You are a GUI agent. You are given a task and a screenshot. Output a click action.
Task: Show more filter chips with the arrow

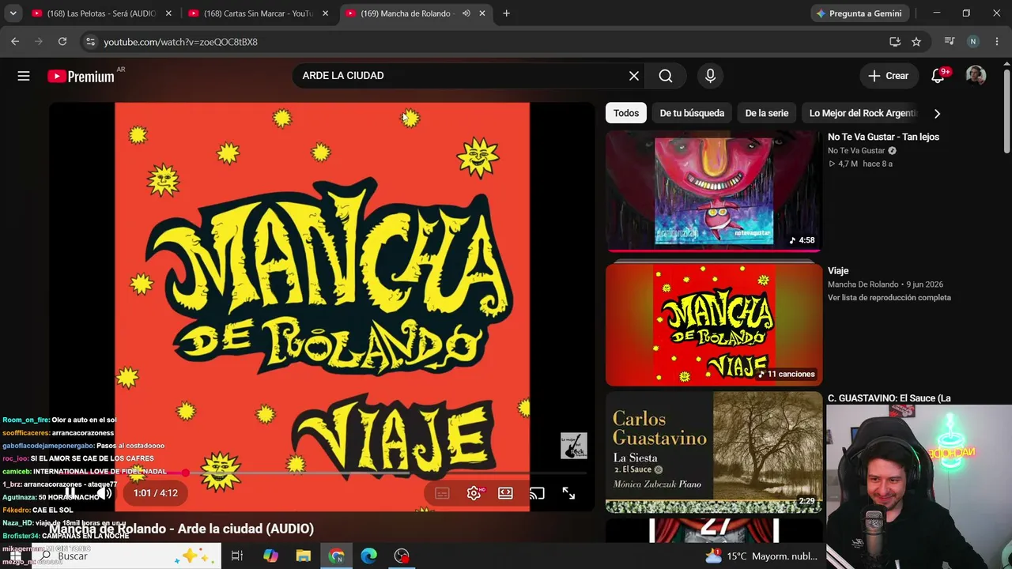937,113
